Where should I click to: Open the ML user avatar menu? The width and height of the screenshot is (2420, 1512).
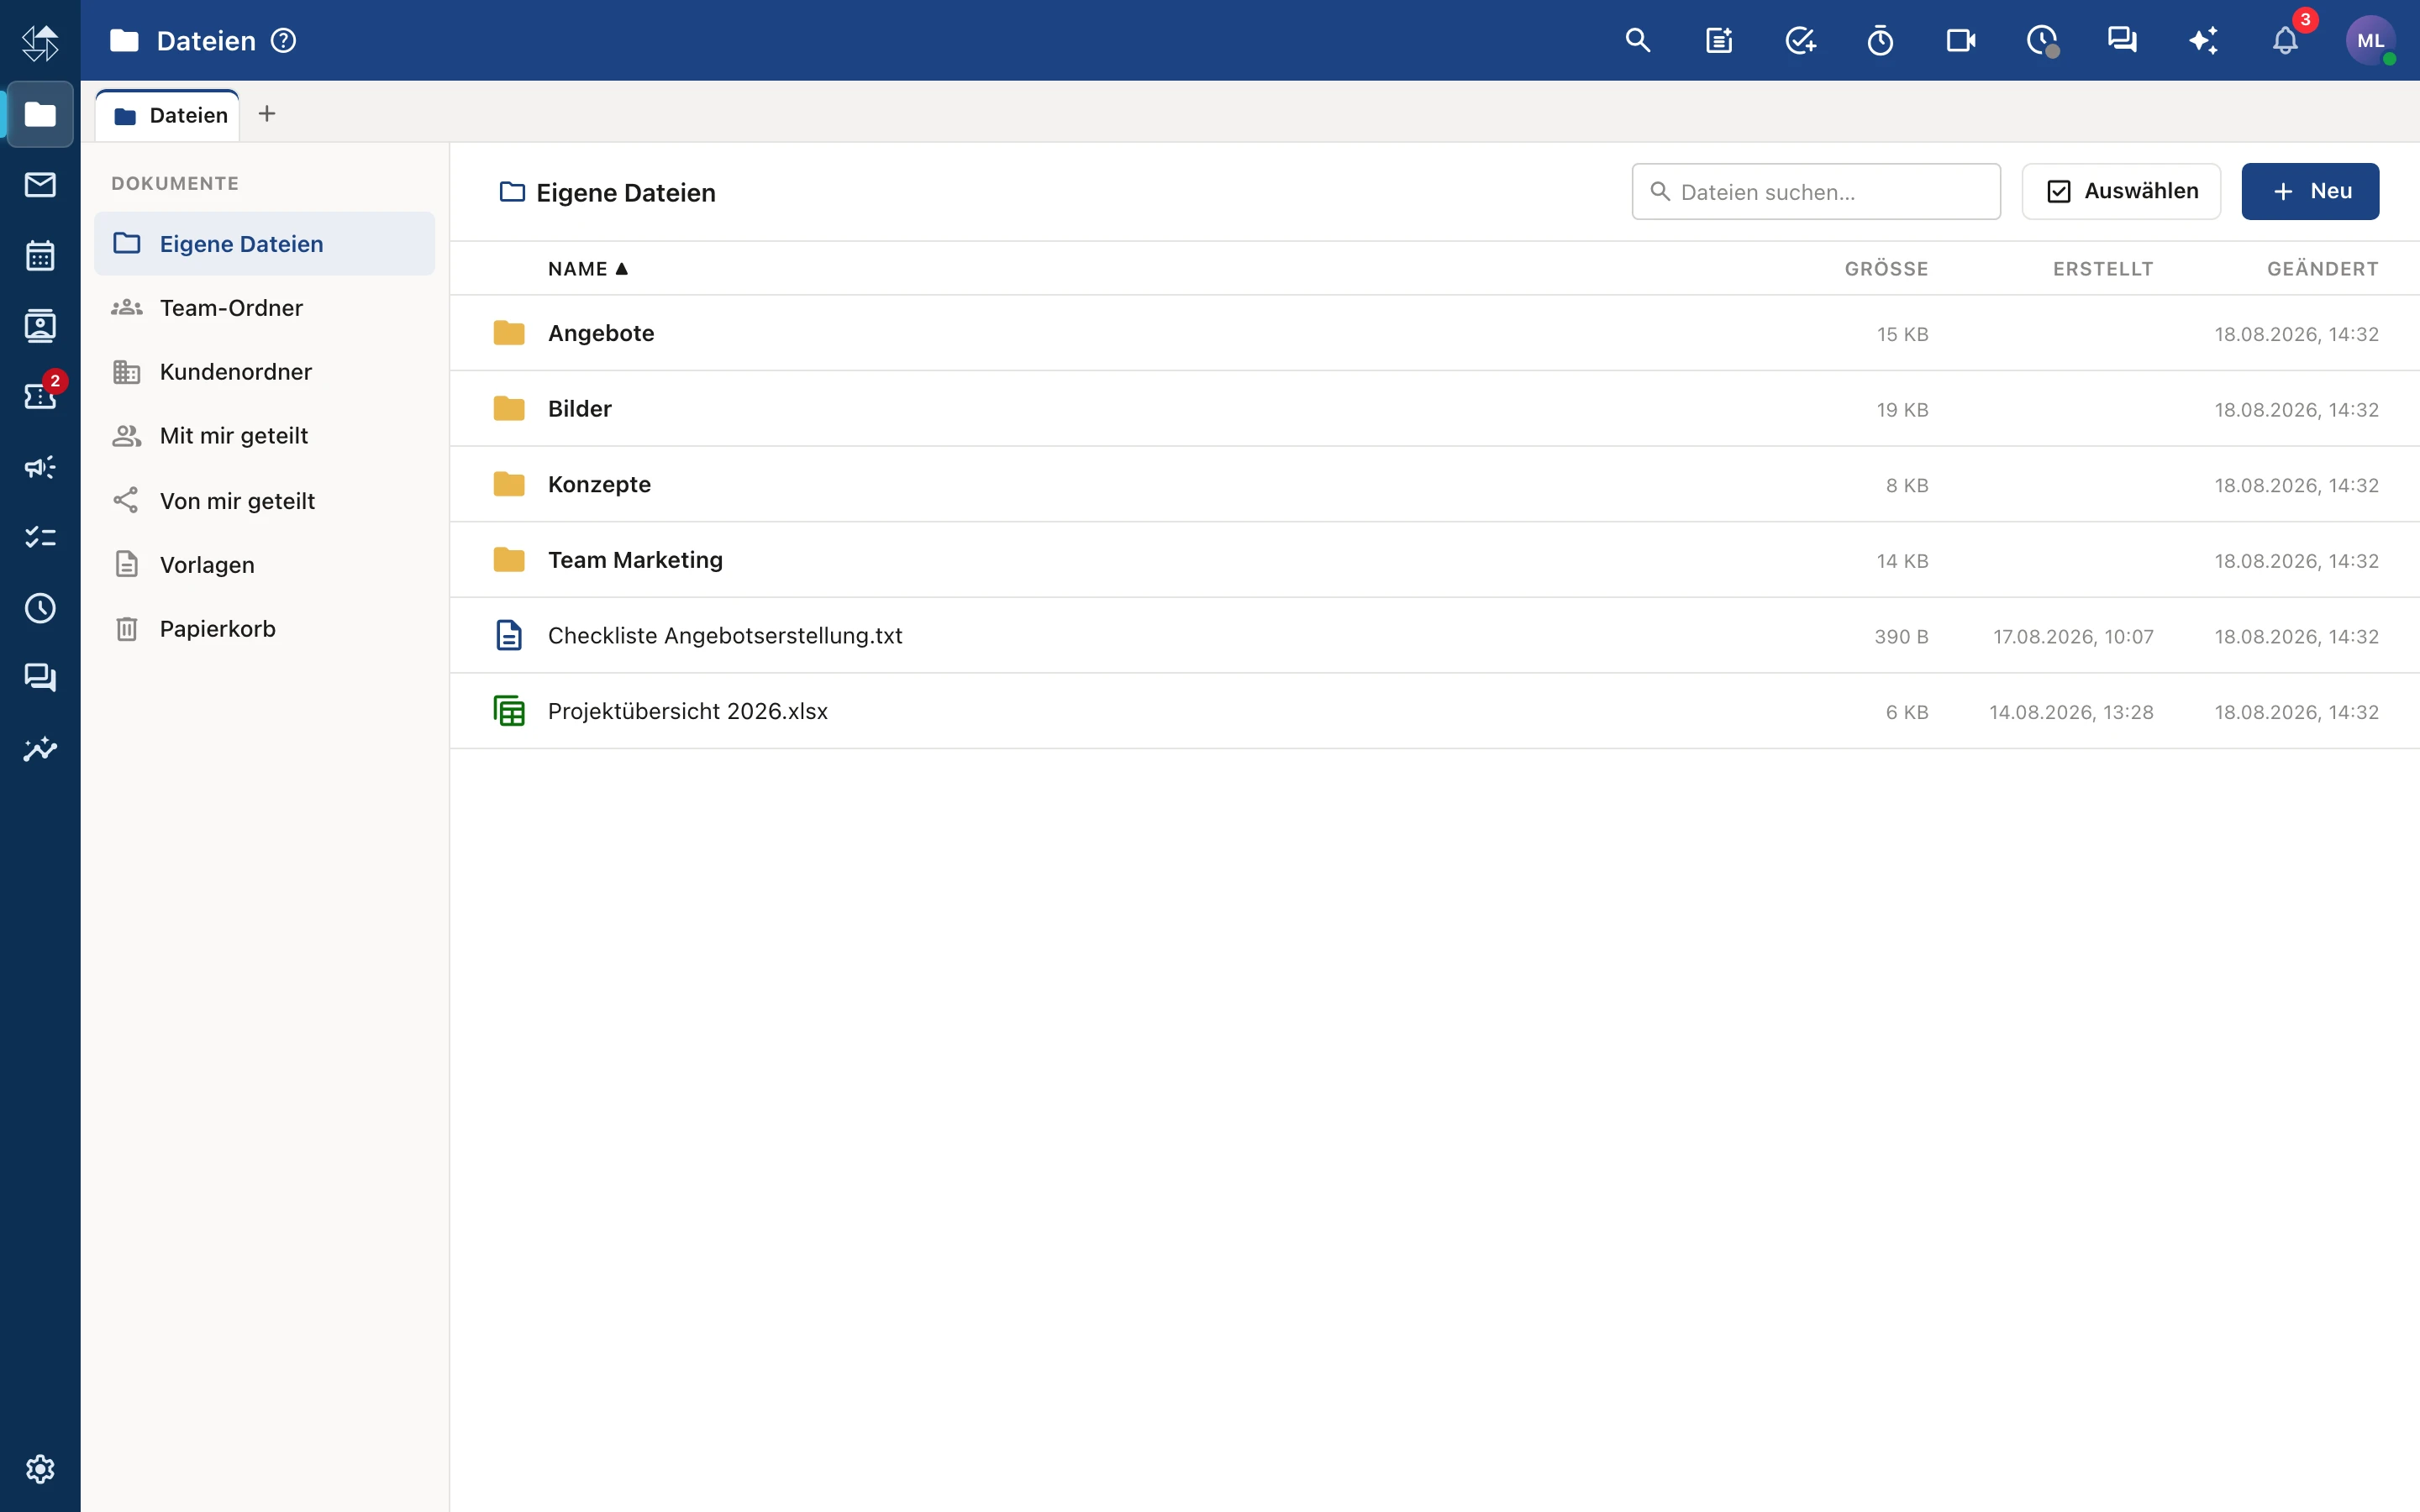point(2370,41)
